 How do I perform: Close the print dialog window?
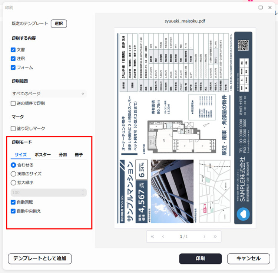270,7
